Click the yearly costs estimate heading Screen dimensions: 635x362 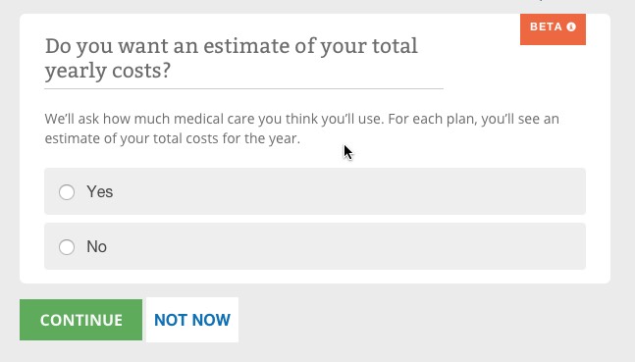tap(232, 58)
